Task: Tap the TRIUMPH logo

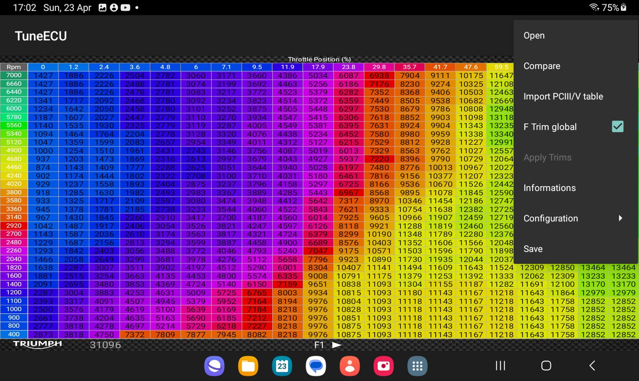Action: [x=37, y=344]
